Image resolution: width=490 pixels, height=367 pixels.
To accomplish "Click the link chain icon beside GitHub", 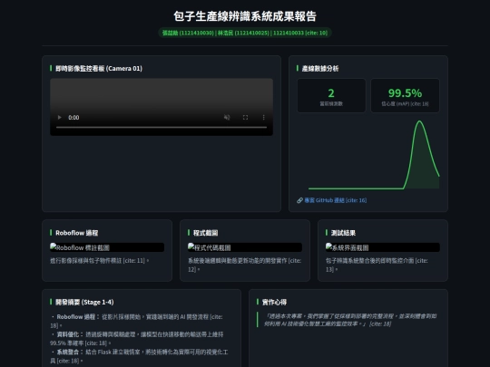I will (x=299, y=200).
